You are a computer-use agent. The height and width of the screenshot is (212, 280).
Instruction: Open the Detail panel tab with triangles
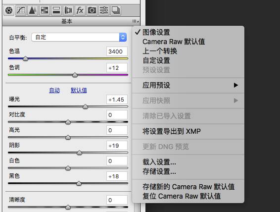pos(33,10)
